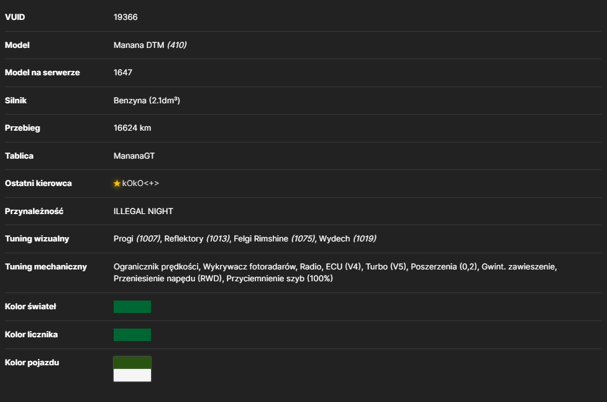This screenshot has width=607, height=402.
Task: Click the Tuning wizualny label
Action: 37,239
